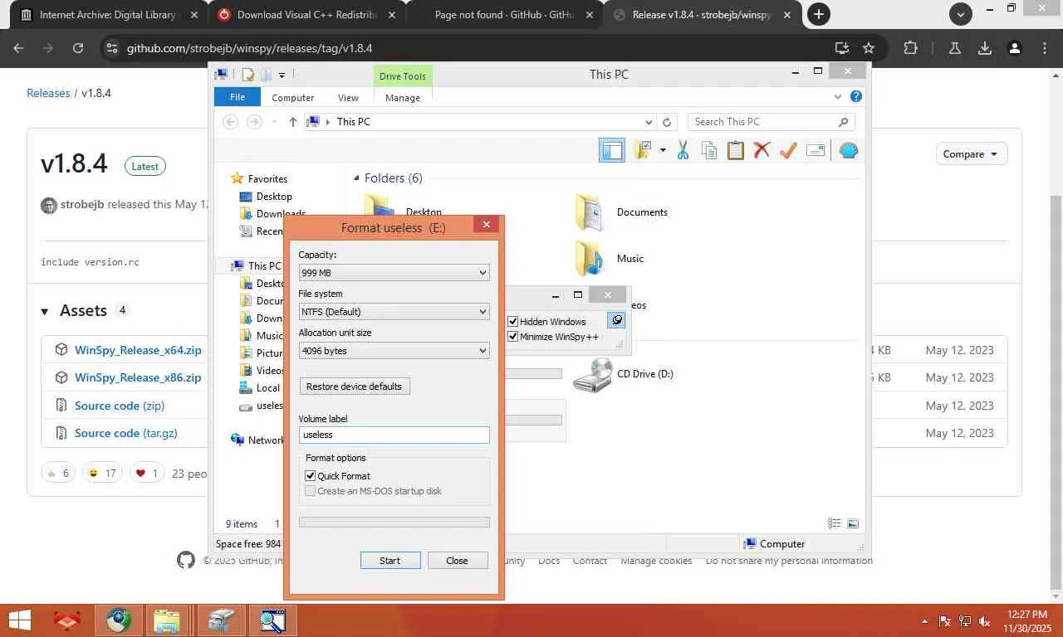Image resolution: width=1063 pixels, height=637 pixels.
Task: Download WinSpy_Release_x64.zip
Action: 138,350
